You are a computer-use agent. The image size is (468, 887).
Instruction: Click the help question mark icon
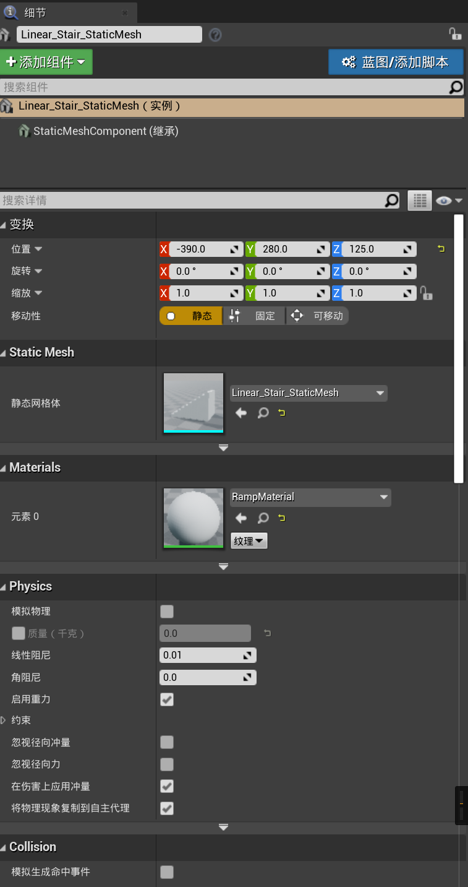pos(215,35)
